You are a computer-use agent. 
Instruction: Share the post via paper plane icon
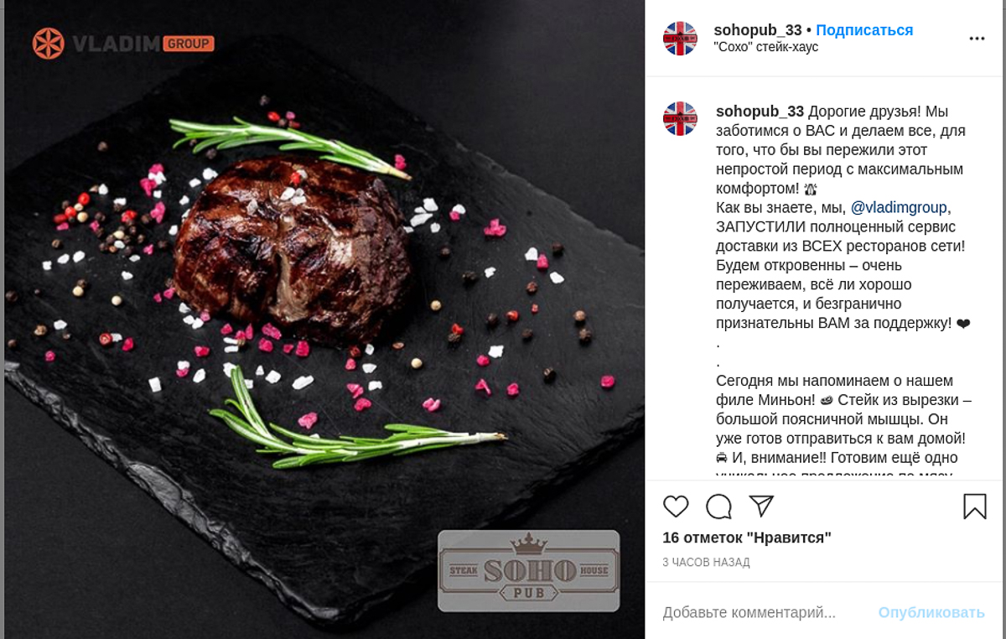761,507
